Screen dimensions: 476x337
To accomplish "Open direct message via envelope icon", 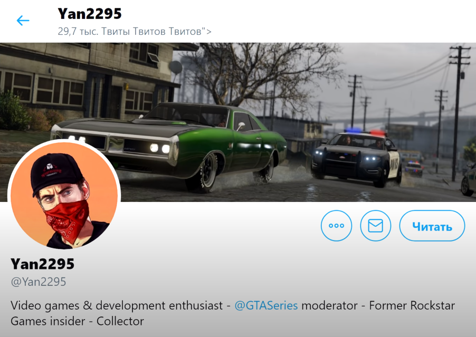I will click(x=376, y=226).
